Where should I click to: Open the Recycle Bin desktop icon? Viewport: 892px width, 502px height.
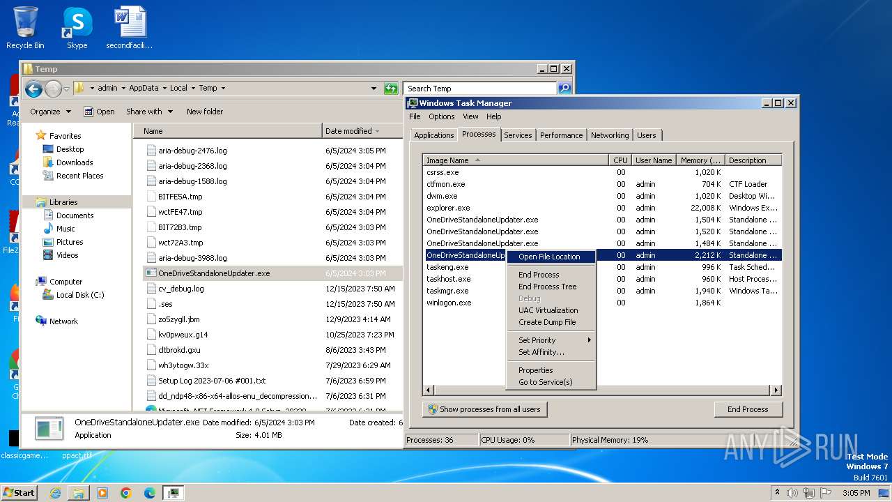click(25, 28)
